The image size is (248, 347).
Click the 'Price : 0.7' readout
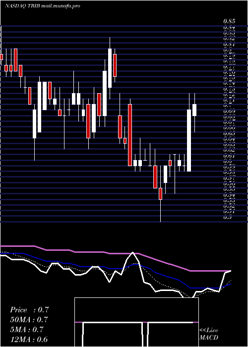tap(29, 310)
